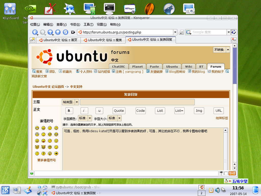Click the green status indicator light
This screenshot has height=196, width=261.
[x=32, y=174]
